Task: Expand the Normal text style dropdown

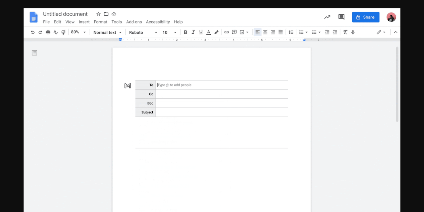Action: point(107,32)
